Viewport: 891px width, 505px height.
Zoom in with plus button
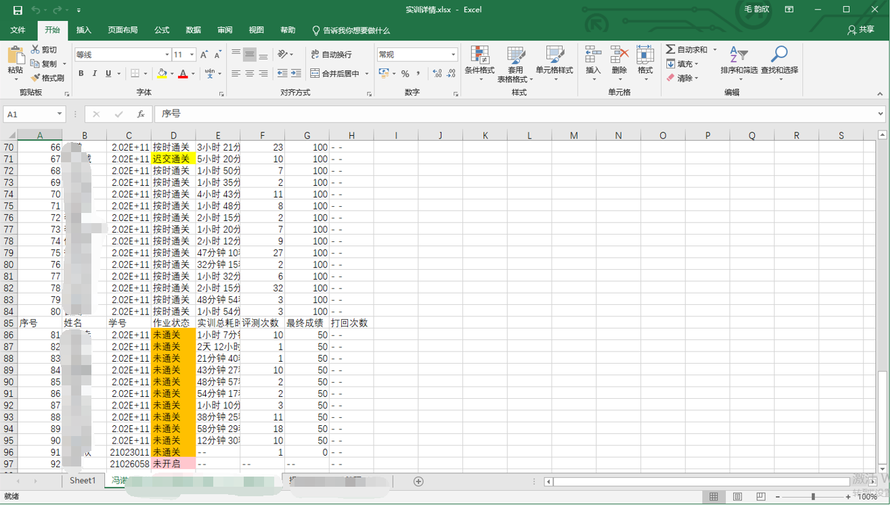(848, 497)
